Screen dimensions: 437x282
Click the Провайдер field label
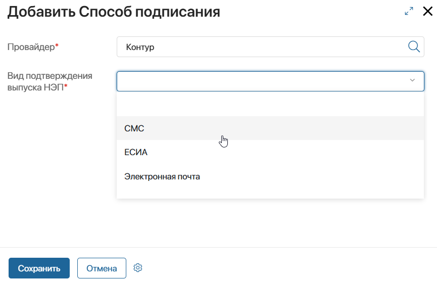coord(33,46)
